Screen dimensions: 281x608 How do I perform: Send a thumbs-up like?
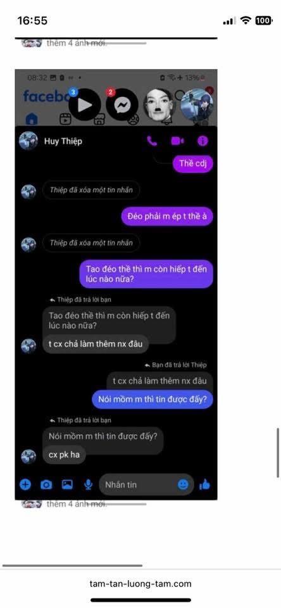[204, 484]
